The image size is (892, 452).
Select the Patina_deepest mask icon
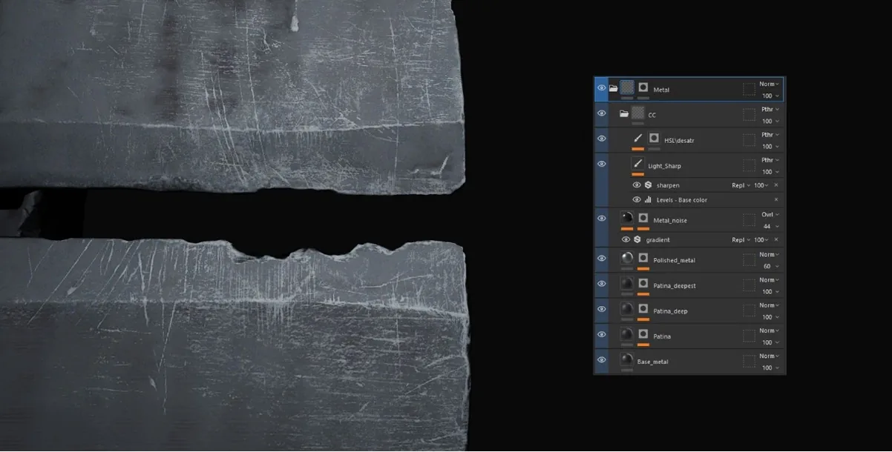pos(643,283)
